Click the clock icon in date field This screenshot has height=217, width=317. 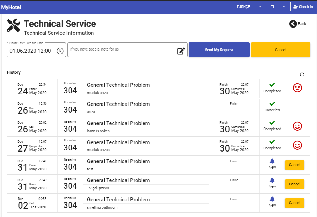[x=60, y=51]
